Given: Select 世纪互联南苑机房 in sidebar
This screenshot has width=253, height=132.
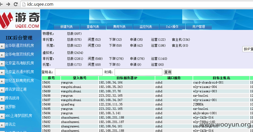Looking at the screenshot, I should pyautogui.click(x=19, y=80).
